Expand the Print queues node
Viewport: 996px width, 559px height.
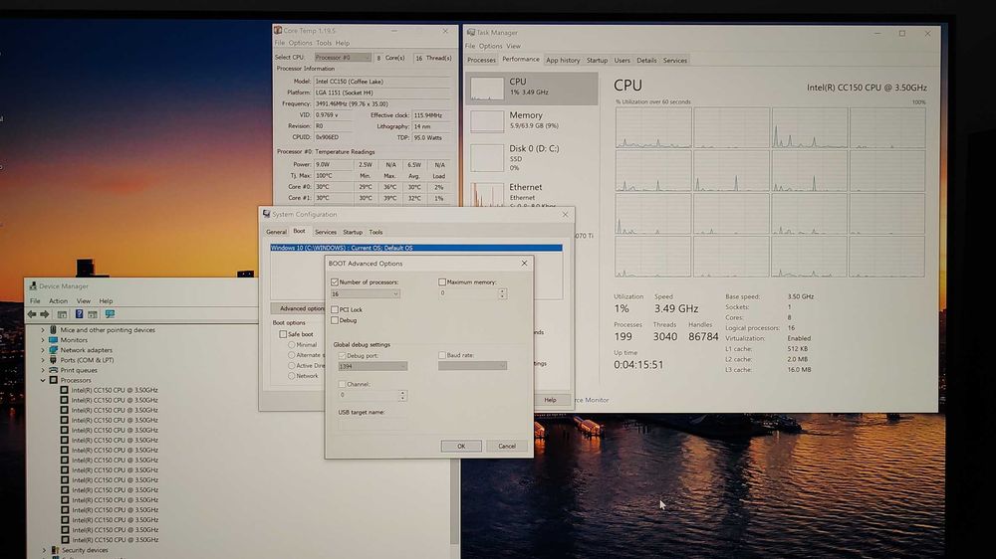(43, 370)
